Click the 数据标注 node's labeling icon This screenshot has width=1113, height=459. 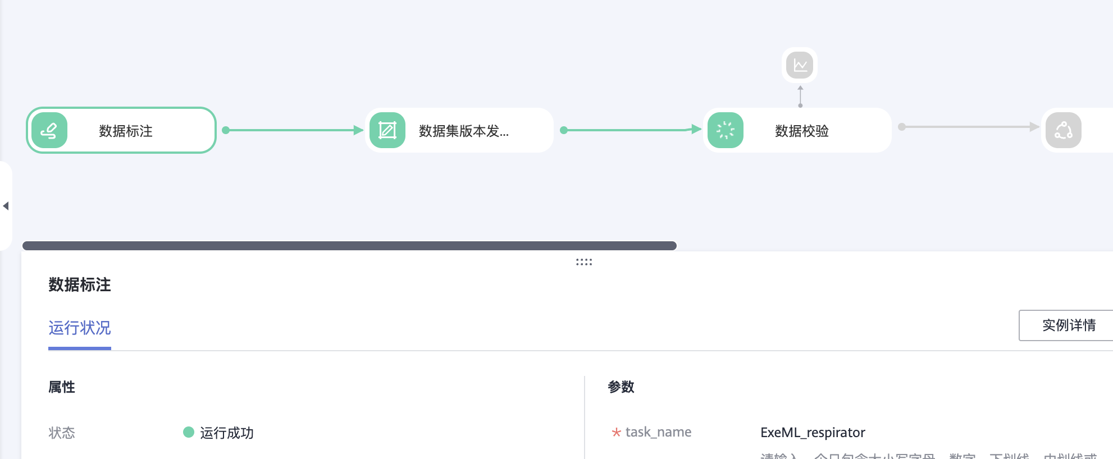tap(49, 130)
